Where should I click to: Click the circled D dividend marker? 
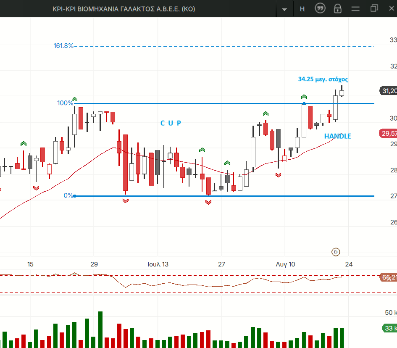[336, 252]
